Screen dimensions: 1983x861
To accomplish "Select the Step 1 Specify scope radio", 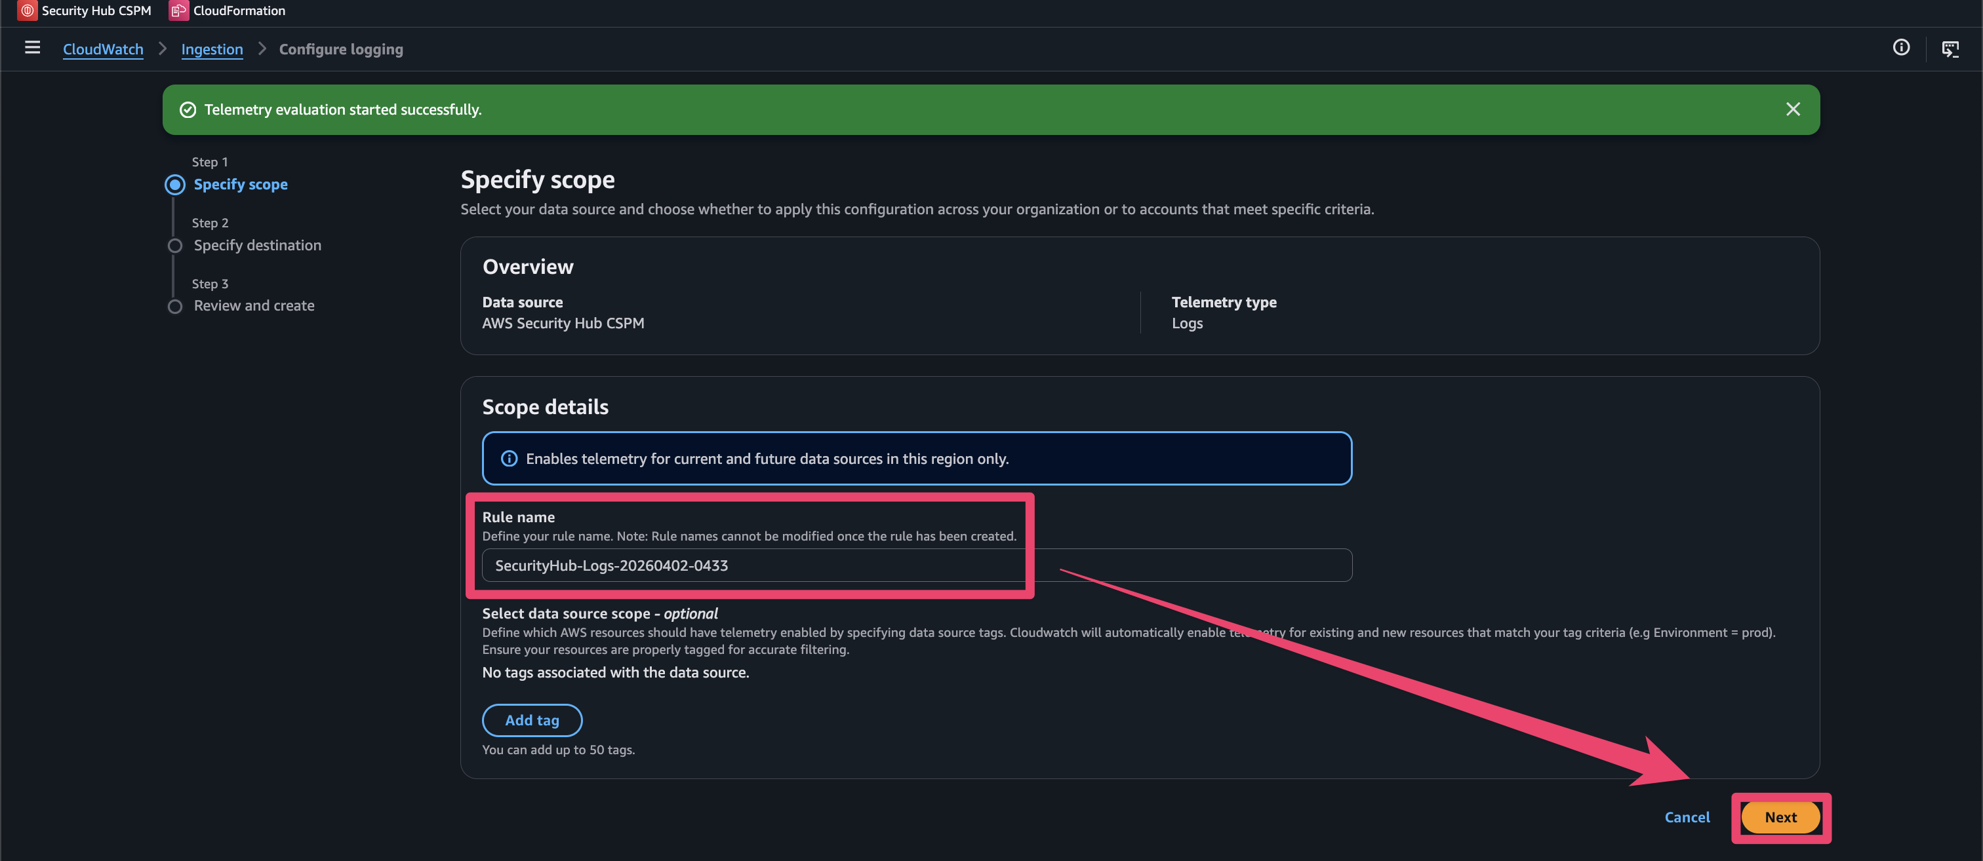I will [x=174, y=185].
